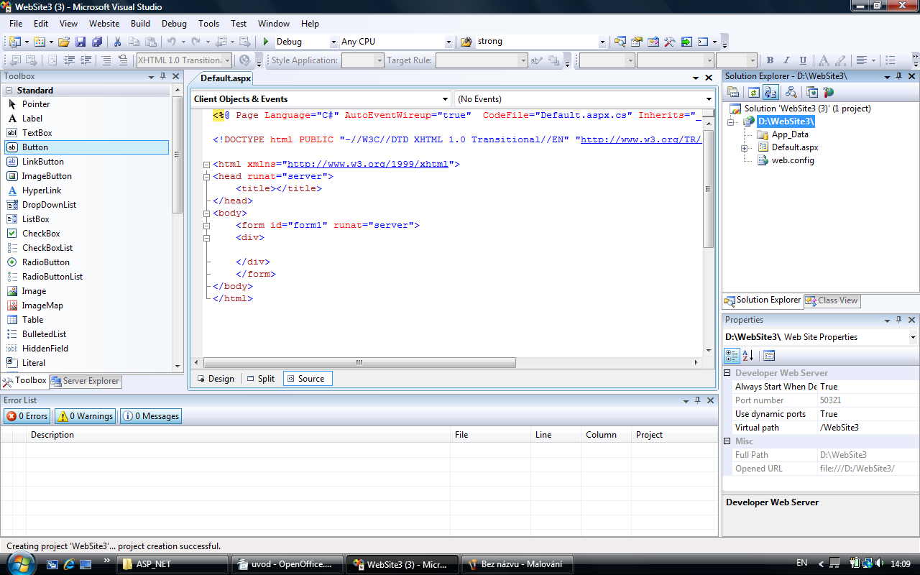Click the Add New Item icon in toolbar
Screen dimensions: 920x575
[39, 42]
